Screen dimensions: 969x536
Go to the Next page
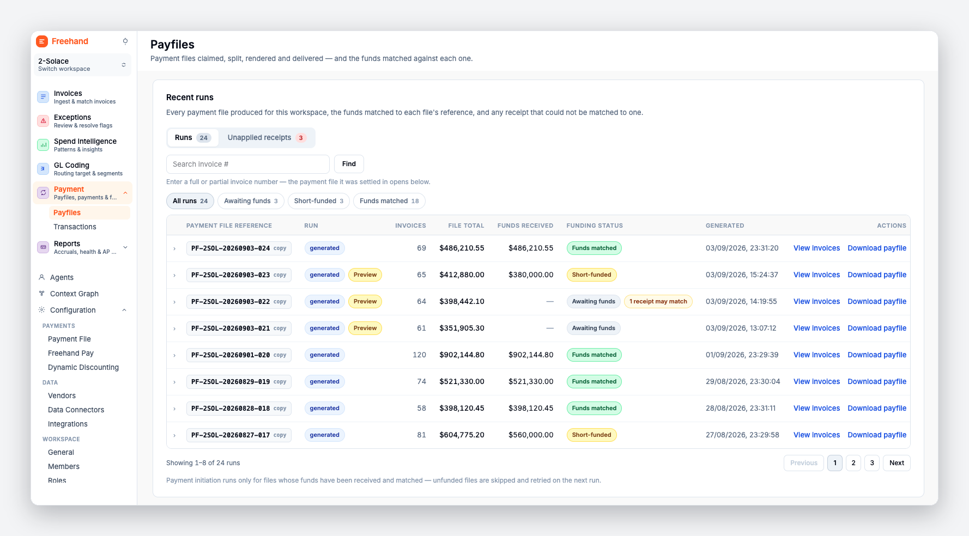tap(897, 463)
